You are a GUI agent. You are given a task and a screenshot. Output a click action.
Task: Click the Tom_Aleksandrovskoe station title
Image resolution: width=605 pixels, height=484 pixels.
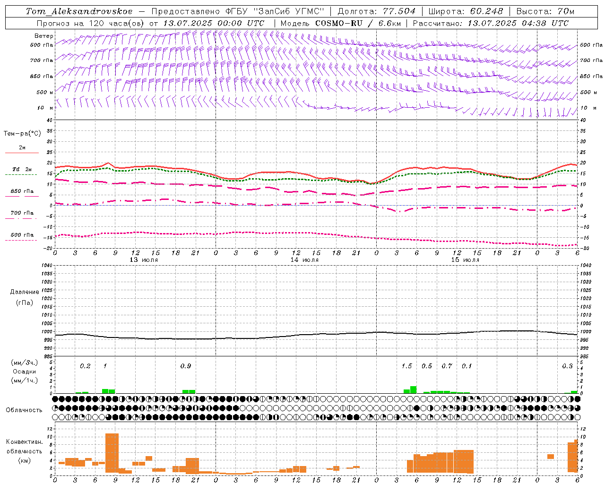pos(79,11)
